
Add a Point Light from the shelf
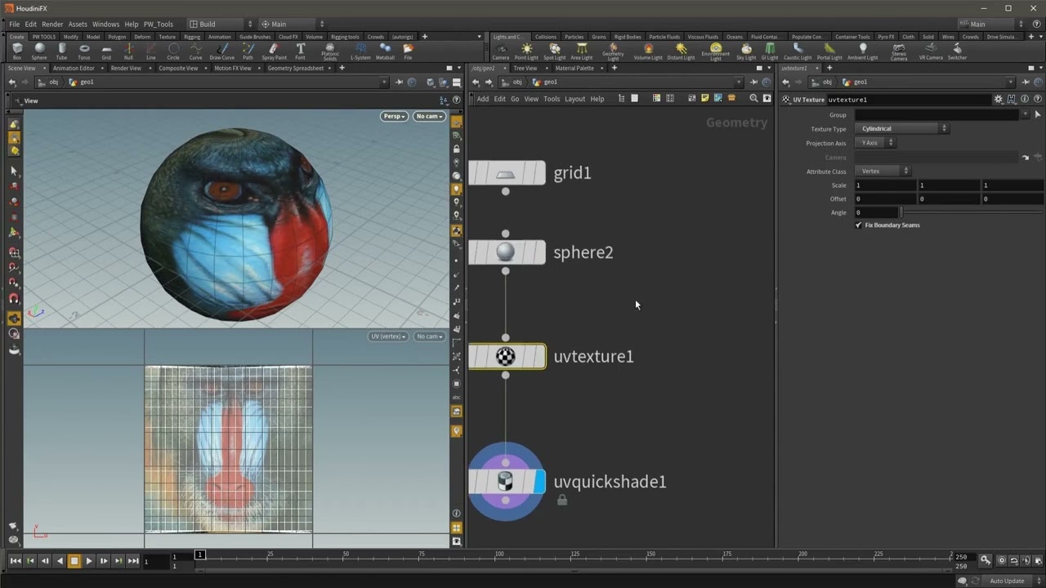pos(526,51)
